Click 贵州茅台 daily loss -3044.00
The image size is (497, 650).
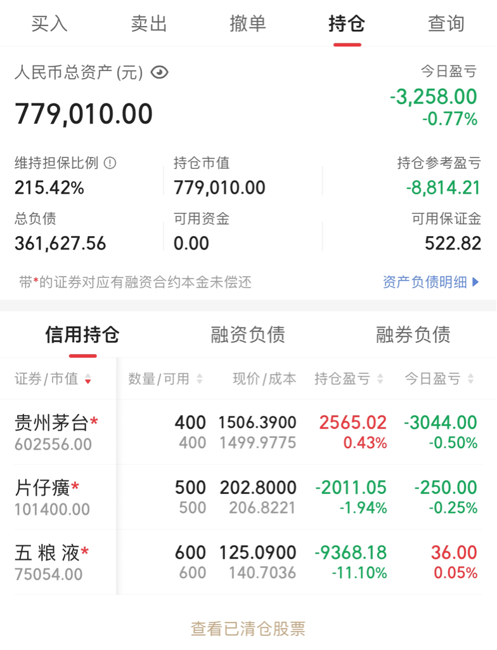coord(441,422)
